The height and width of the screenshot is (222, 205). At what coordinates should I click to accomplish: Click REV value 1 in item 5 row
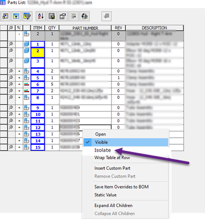point(119,78)
